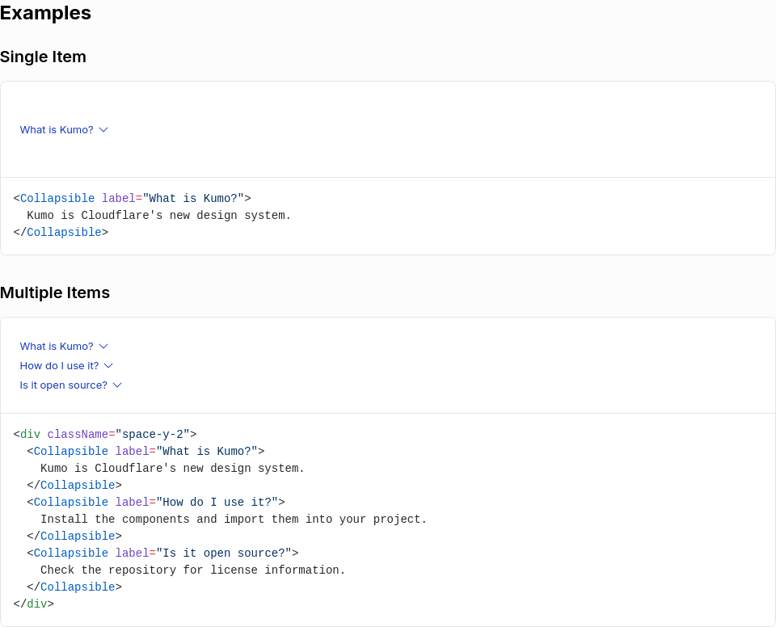Image resolution: width=776 pixels, height=627 pixels.
Task: Click Collapsible label="What is Kumo?" line in Single Item code
Action: pos(132,199)
